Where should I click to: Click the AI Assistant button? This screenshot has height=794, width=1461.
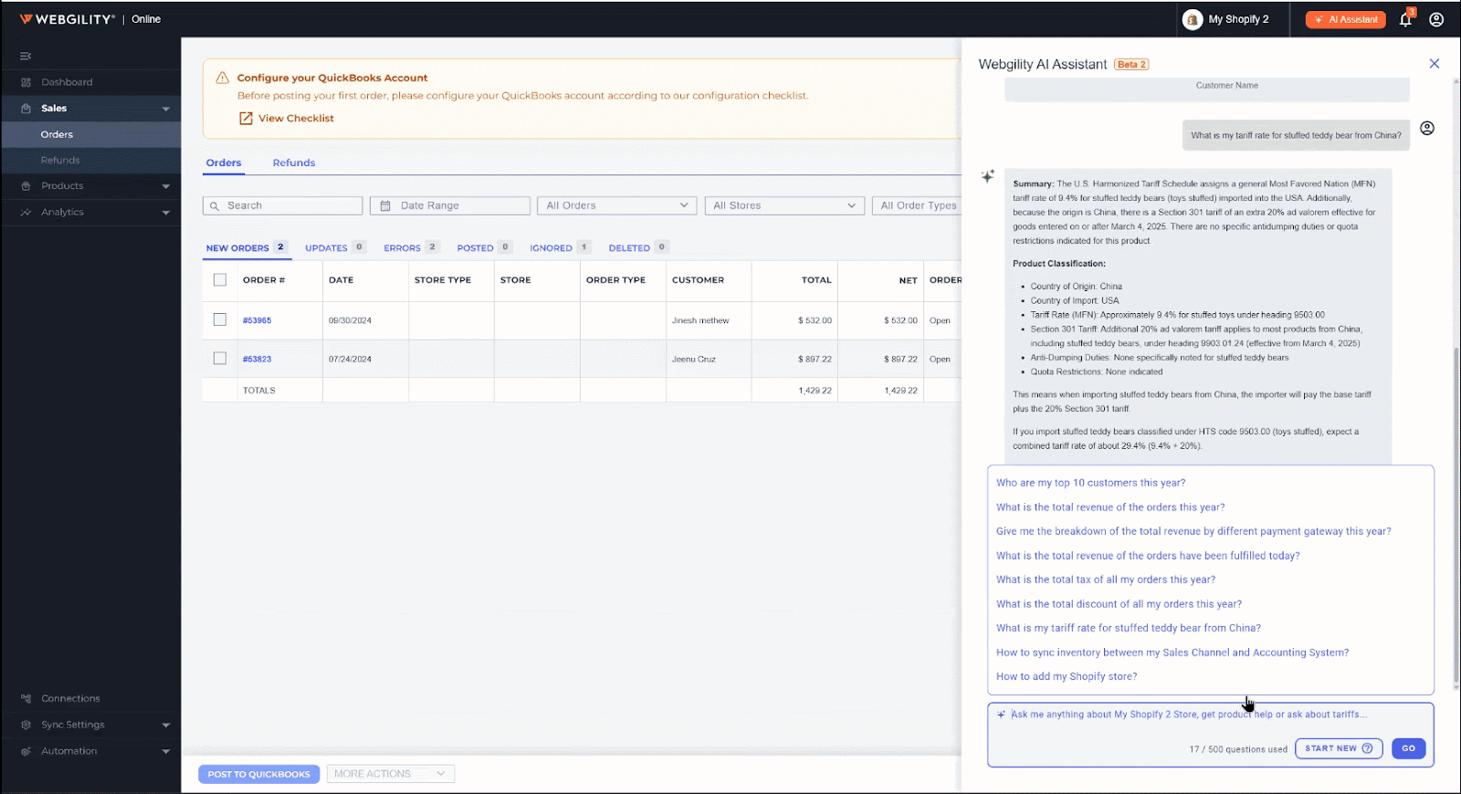point(1346,19)
